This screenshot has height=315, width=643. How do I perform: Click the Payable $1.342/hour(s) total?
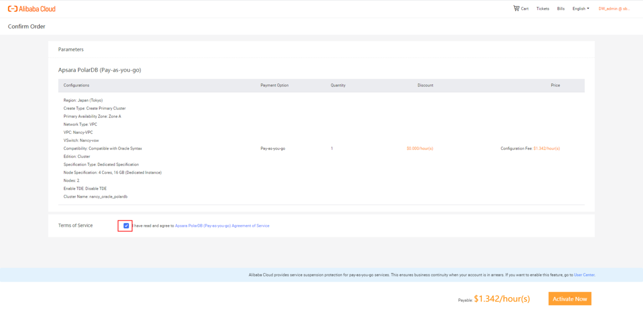point(494,299)
